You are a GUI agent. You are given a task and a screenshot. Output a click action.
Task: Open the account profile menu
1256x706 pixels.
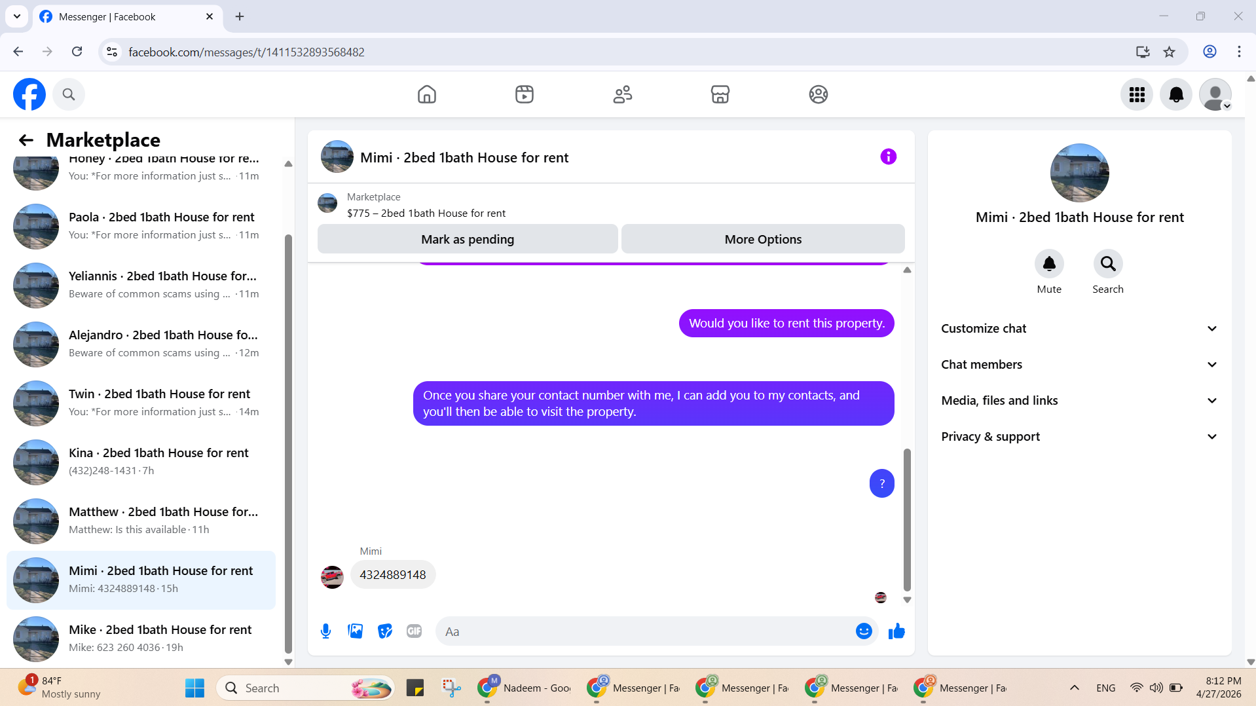(1215, 95)
